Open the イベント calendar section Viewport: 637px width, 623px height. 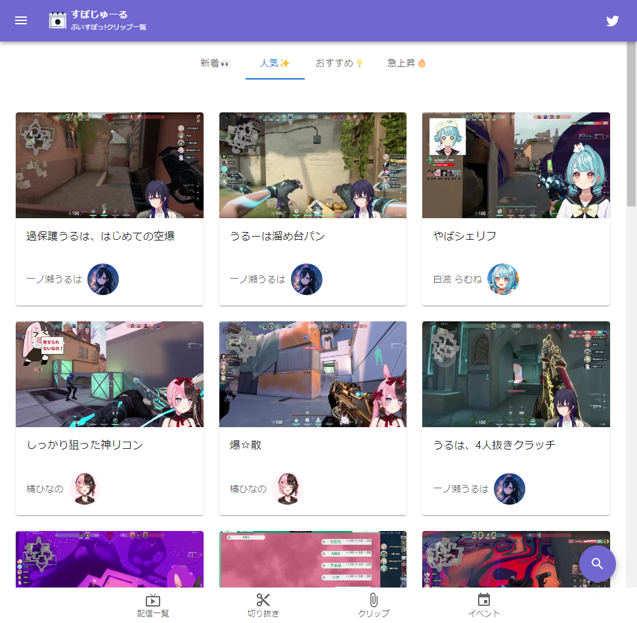point(484,605)
